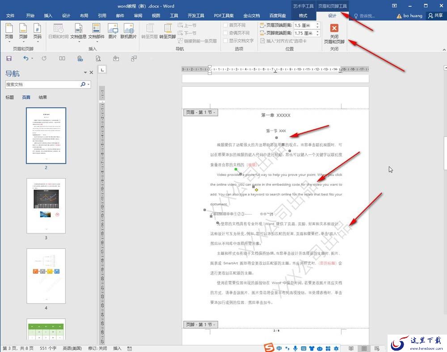Toggle Different Odd & Even Pages checkbox
The image size is (447, 352).
(x=225, y=33)
